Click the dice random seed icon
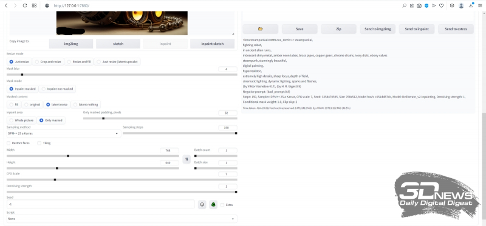This screenshot has width=486, height=226. (202, 204)
